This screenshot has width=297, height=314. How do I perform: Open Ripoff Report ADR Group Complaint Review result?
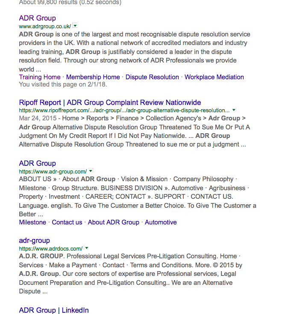110,102
